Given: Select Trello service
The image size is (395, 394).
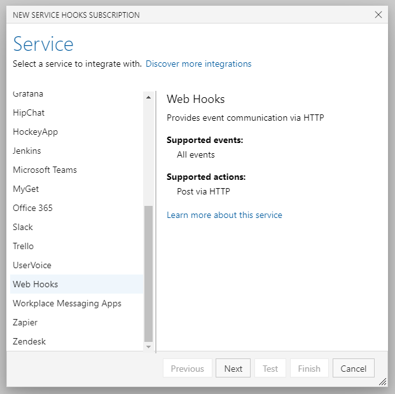Looking at the screenshot, I should pyautogui.click(x=76, y=246).
